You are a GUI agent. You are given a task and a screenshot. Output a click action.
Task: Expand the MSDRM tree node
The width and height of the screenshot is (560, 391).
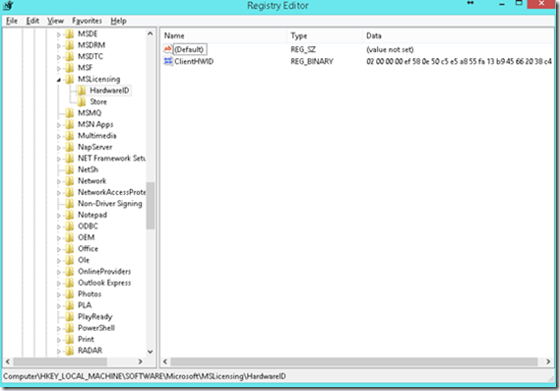click(59, 45)
